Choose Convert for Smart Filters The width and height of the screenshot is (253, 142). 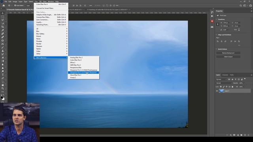[x=51, y=8]
